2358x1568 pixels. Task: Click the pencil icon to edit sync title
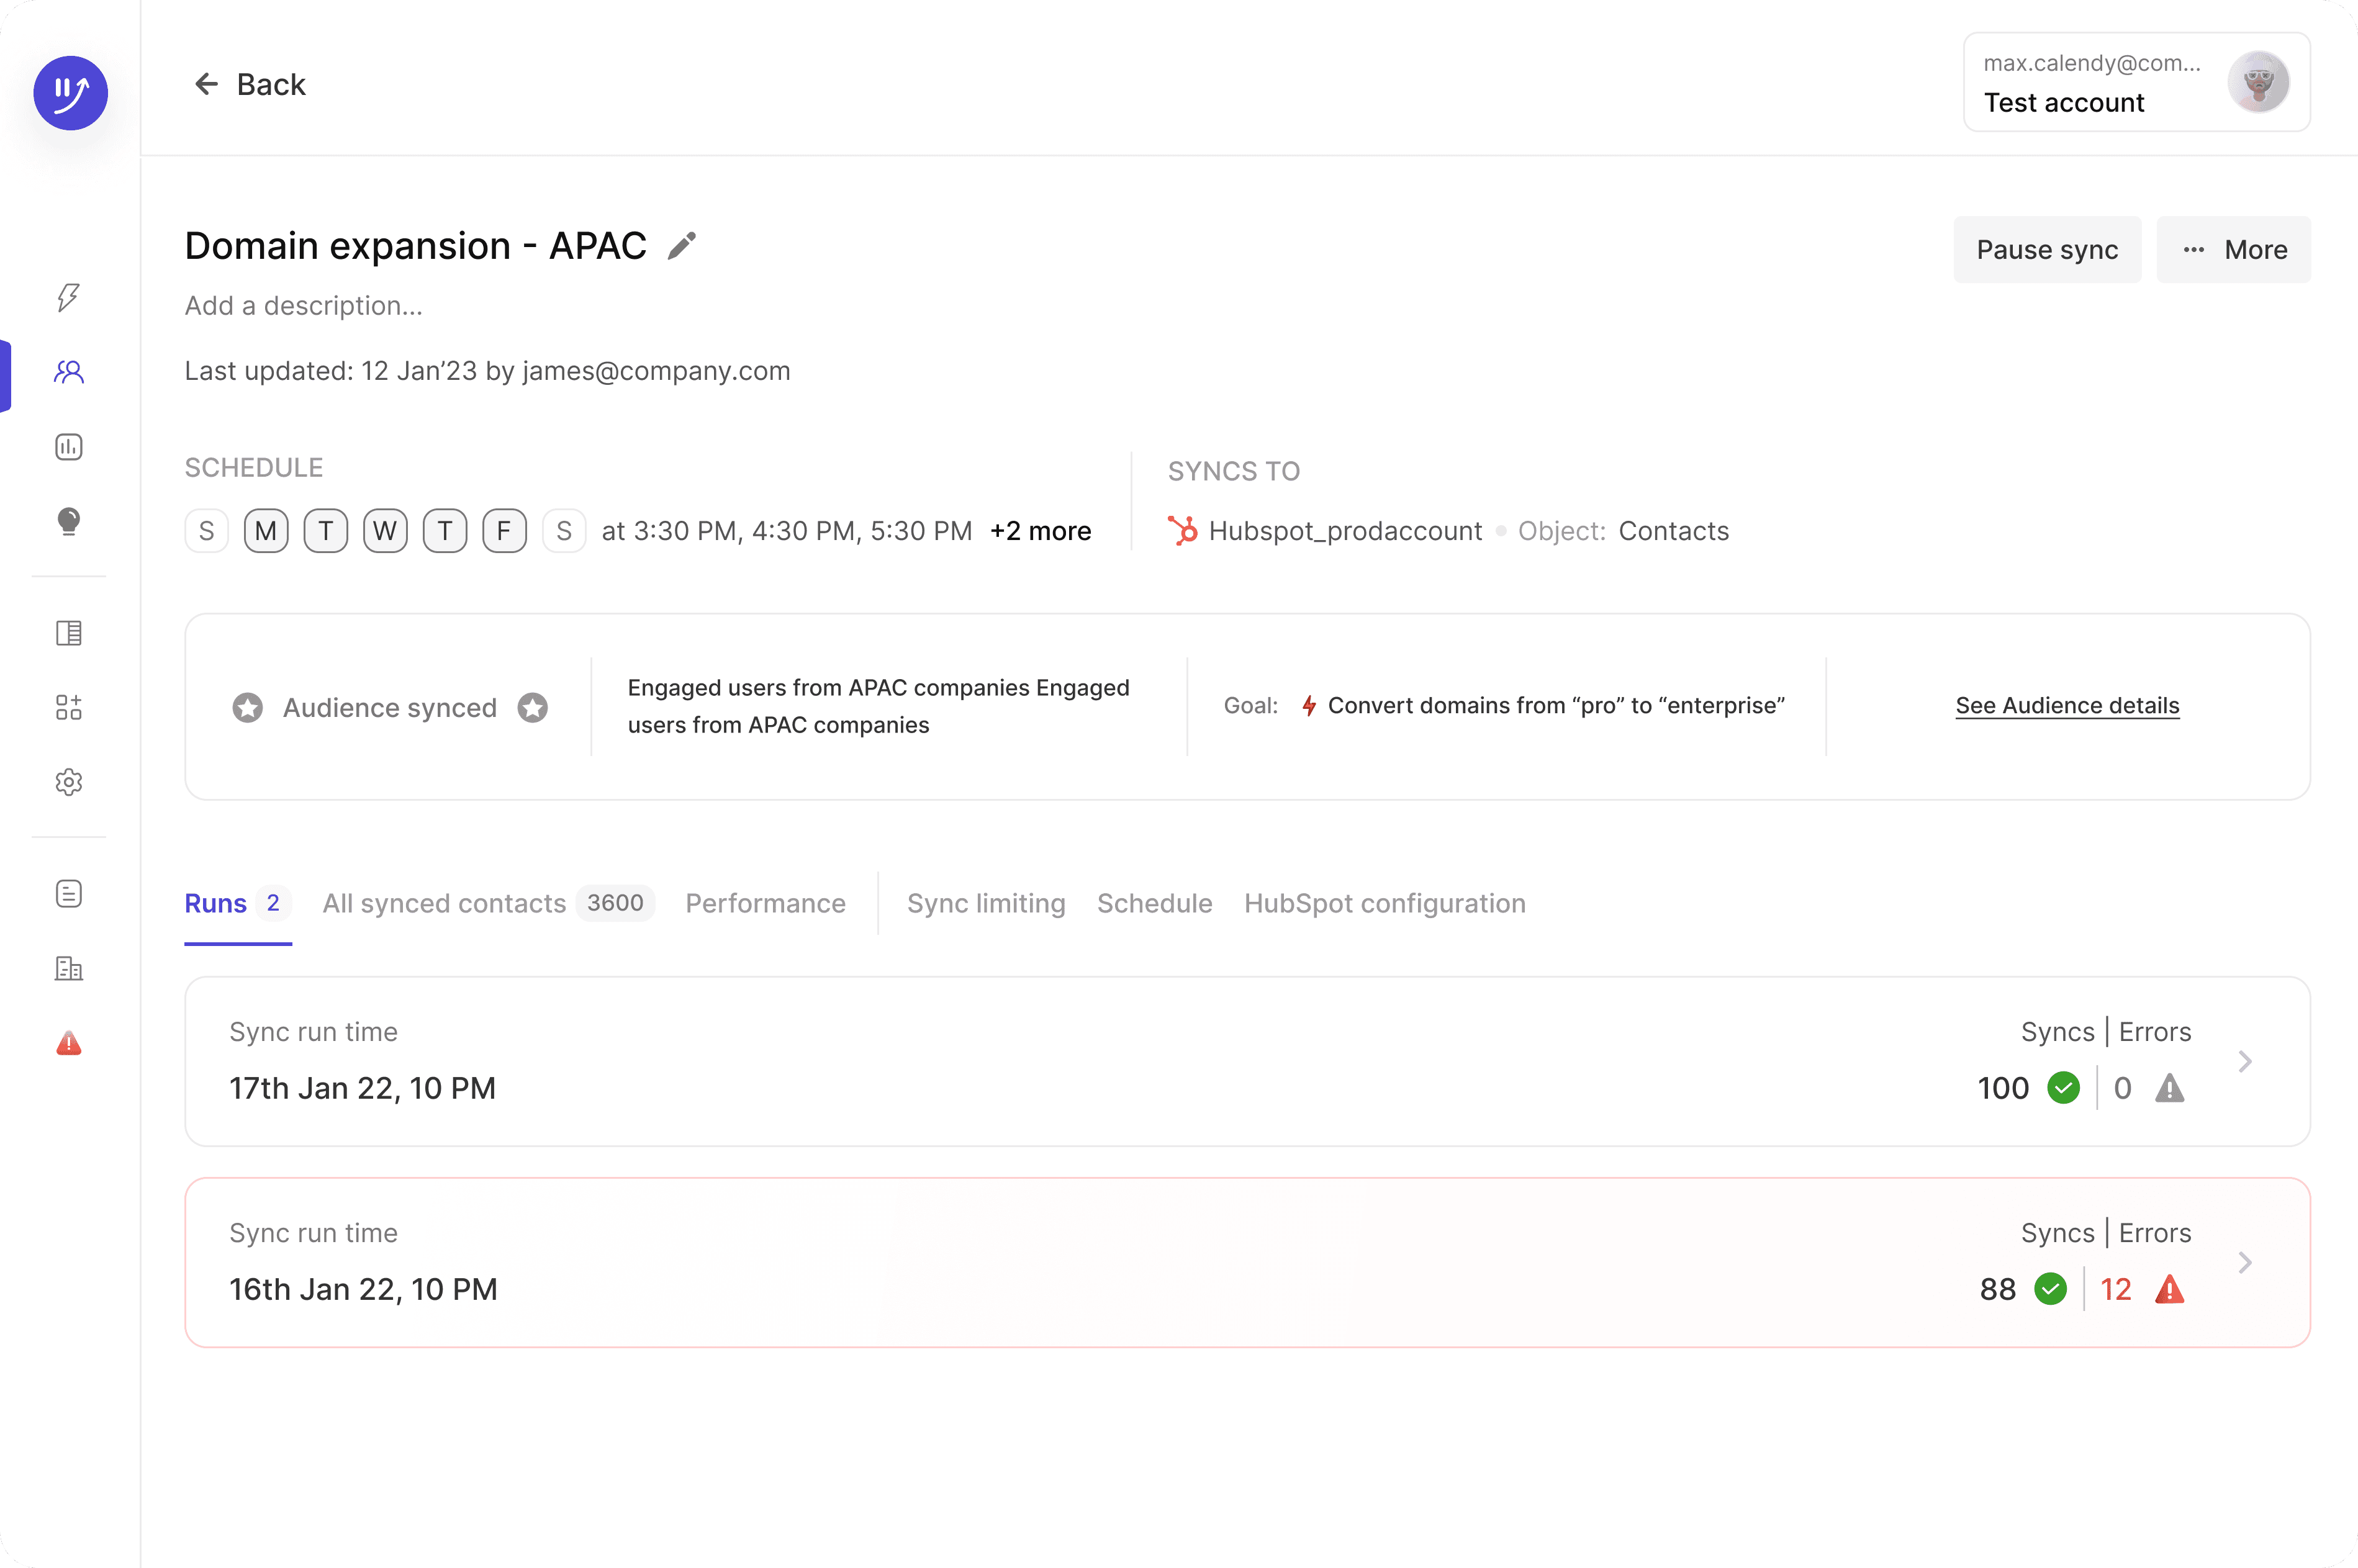682,246
